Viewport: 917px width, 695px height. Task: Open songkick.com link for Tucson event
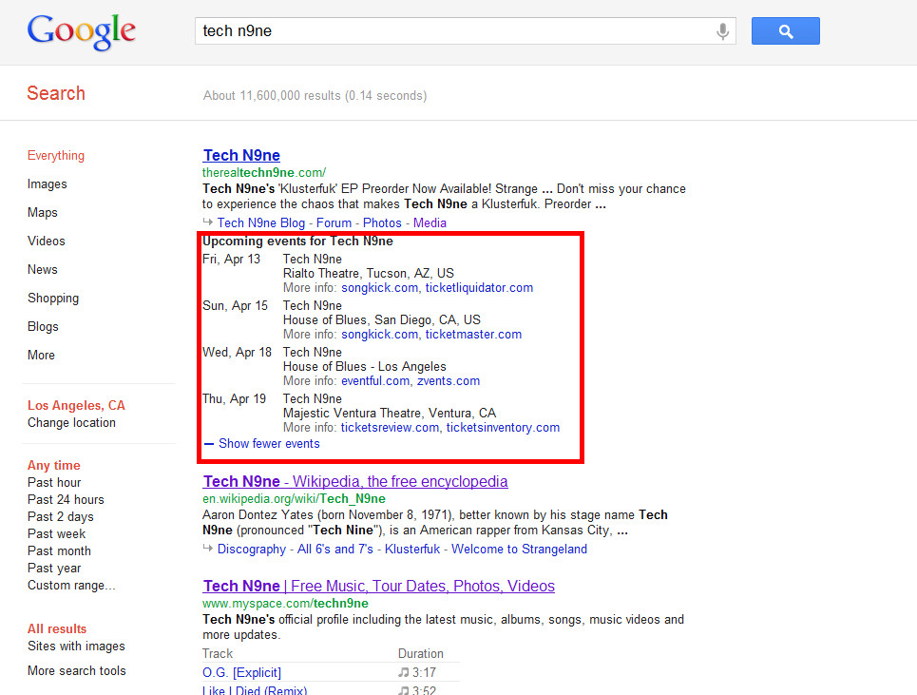(x=379, y=287)
